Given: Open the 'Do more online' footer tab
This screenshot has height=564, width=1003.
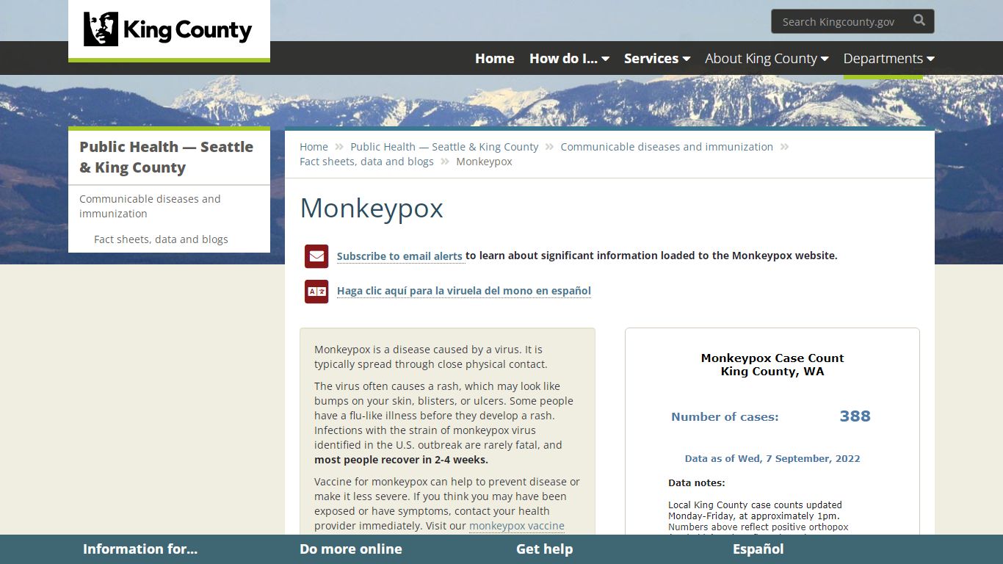Looking at the screenshot, I should 351,549.
